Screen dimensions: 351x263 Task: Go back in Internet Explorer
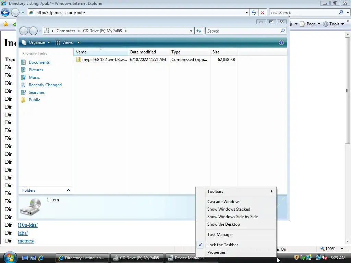click(x=5, y=13)
